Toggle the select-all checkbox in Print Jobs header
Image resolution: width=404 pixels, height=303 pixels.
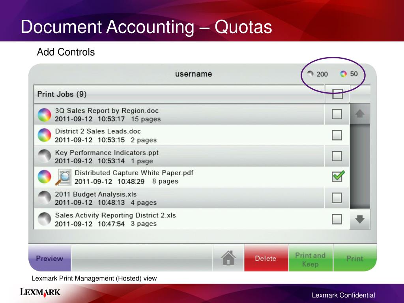pos(337,94)
